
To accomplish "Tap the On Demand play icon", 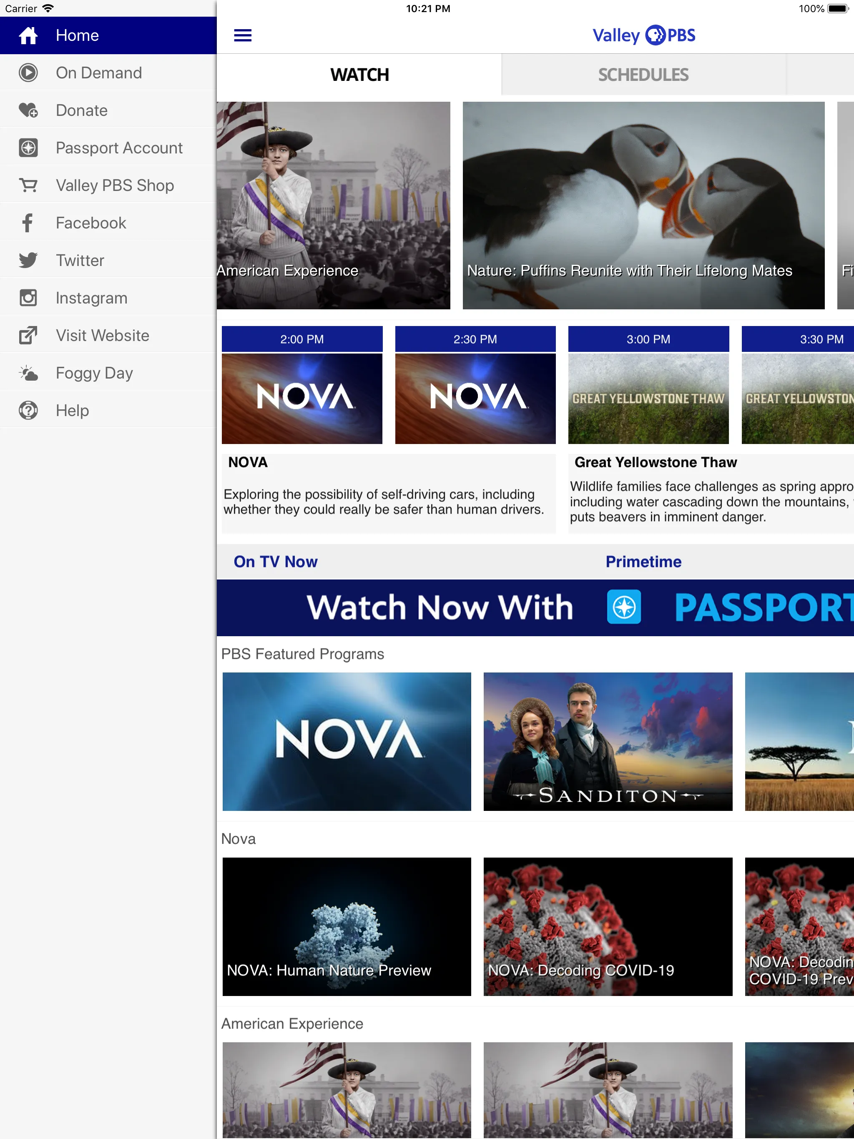I will tap(28, 73).
